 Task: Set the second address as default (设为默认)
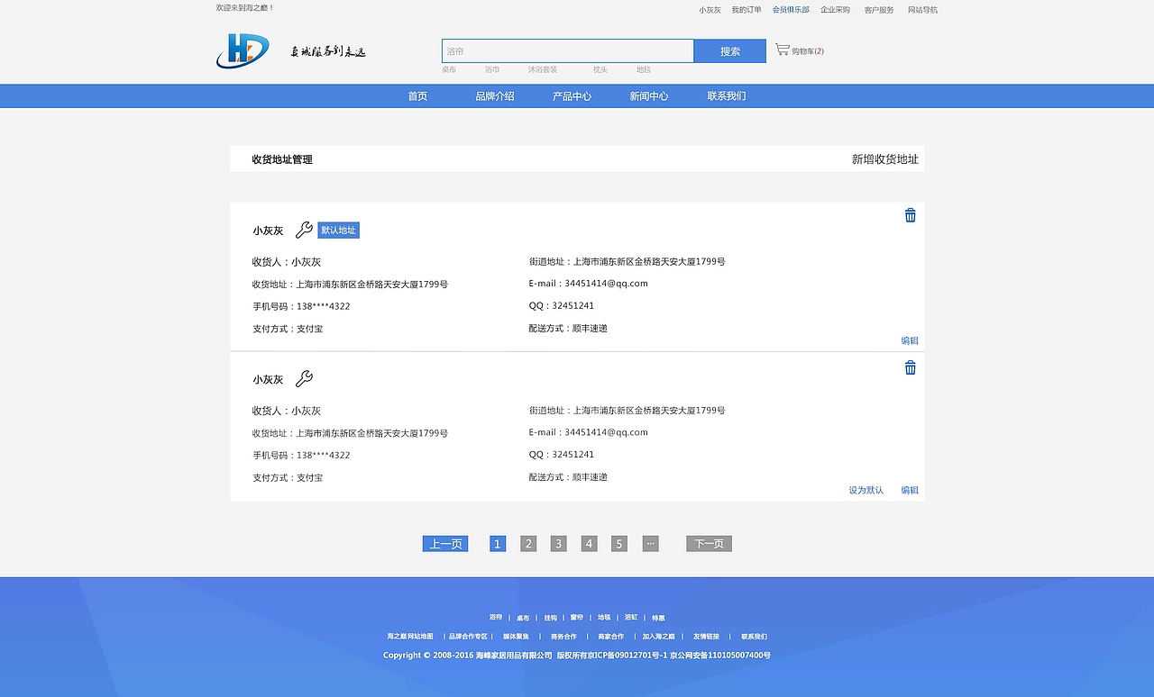865,490
